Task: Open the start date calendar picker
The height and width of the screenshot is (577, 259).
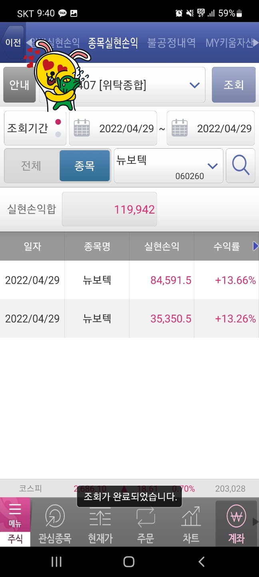Action: point(82,128)
